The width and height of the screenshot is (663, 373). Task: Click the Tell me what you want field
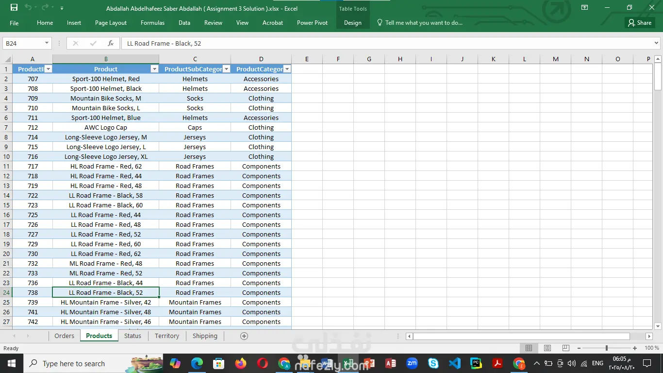[x=423, y=23]
